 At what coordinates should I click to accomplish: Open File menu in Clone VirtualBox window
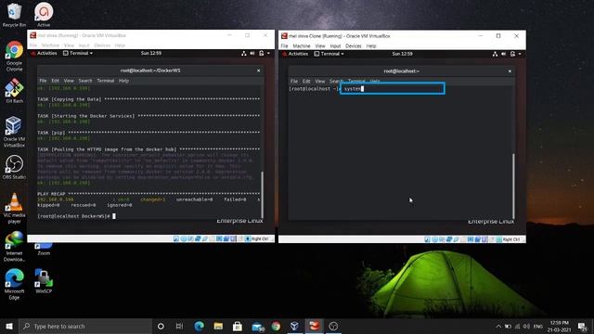[x=285, y=45]
